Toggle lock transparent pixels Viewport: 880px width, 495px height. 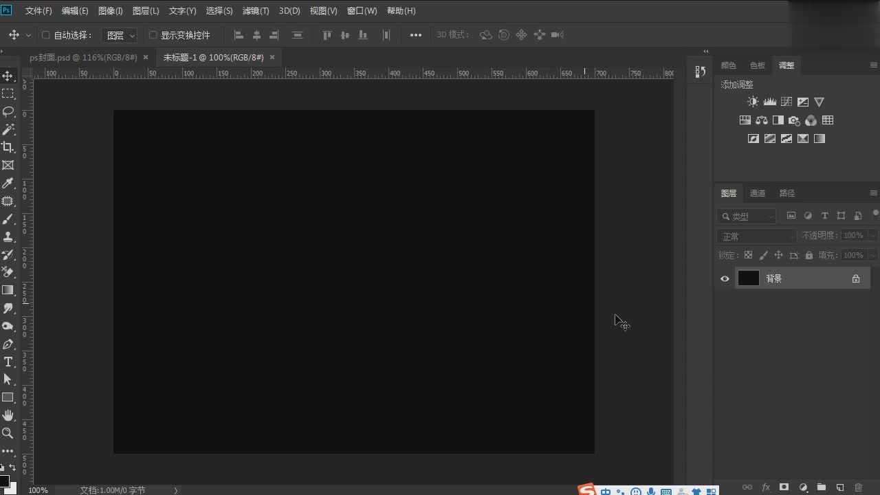click(748, 255)
